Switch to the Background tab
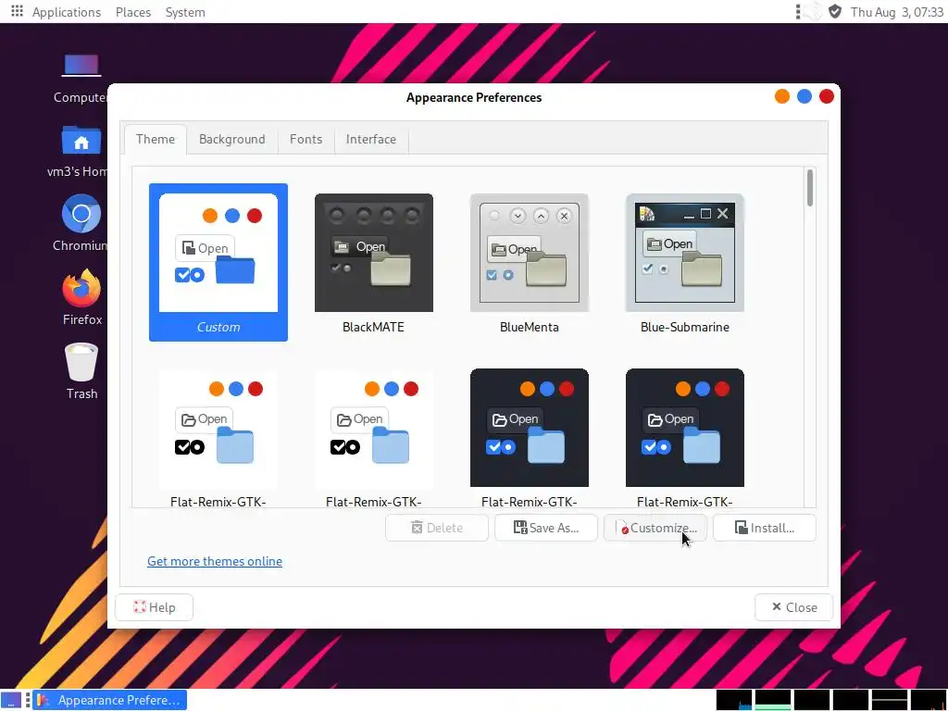948x711 pixels. click(x=231, y=139)
